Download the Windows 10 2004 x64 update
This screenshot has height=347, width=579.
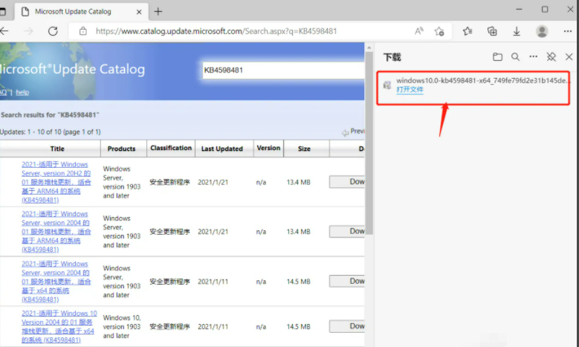347,326
